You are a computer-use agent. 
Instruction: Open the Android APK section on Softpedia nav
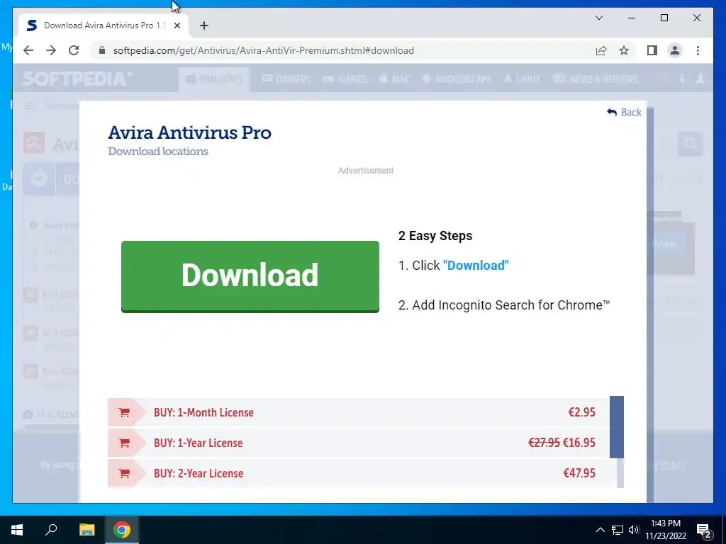tap(457, 79)
